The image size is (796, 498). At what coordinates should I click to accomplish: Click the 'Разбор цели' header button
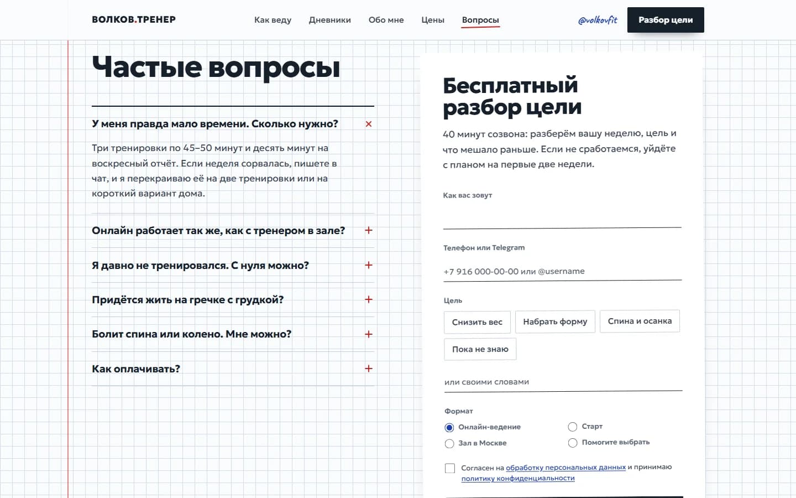(666, 20)
